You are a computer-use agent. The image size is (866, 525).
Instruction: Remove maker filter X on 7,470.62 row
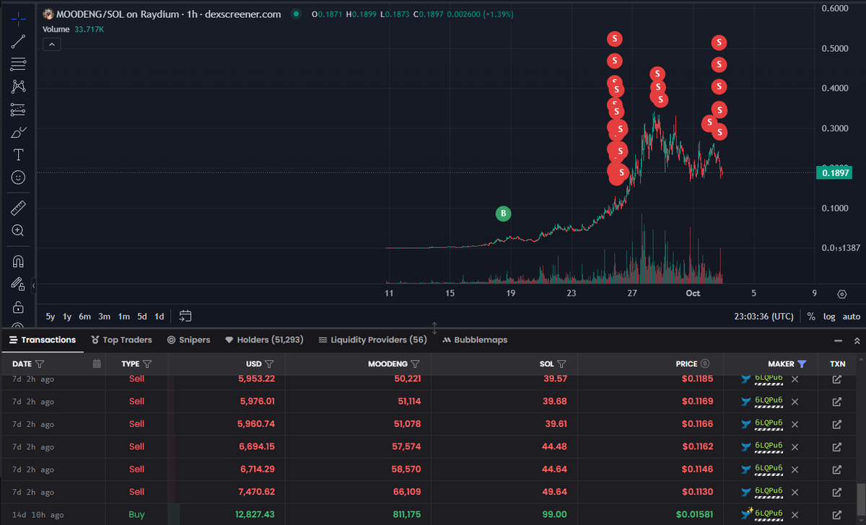(x=795, y=492)
